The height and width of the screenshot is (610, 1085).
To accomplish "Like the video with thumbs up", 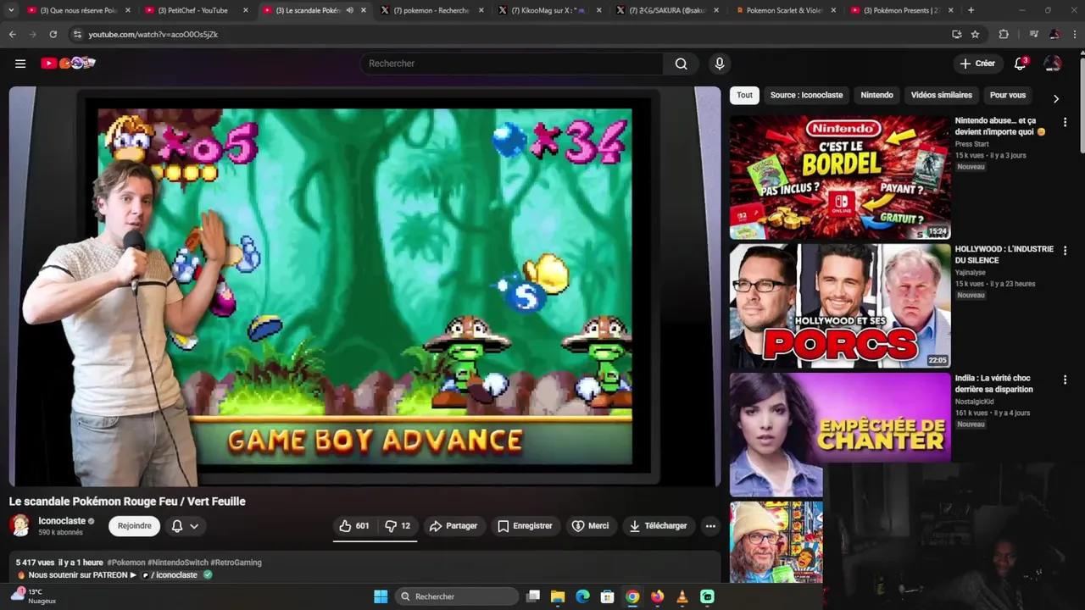I will click(x=354, y=526).
